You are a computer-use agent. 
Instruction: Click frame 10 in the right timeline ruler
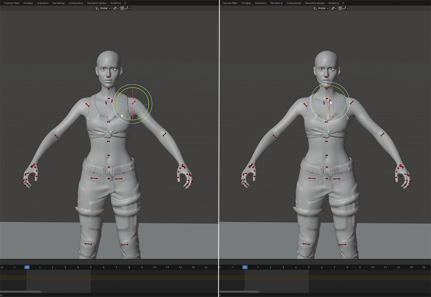coord(372,267)
